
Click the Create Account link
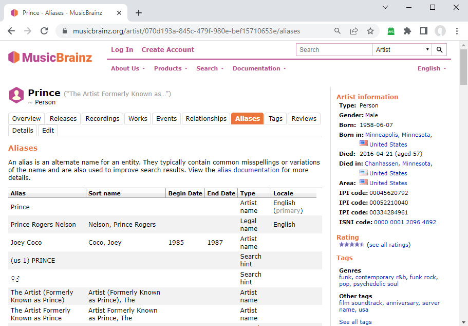(x=168, y=49)
